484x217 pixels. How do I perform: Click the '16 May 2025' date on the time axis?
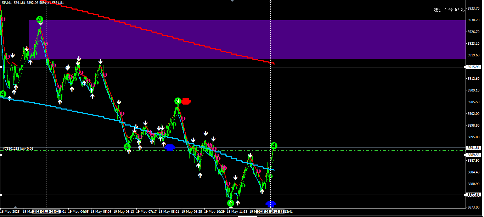pyautogui.click(x=10, y=212)
